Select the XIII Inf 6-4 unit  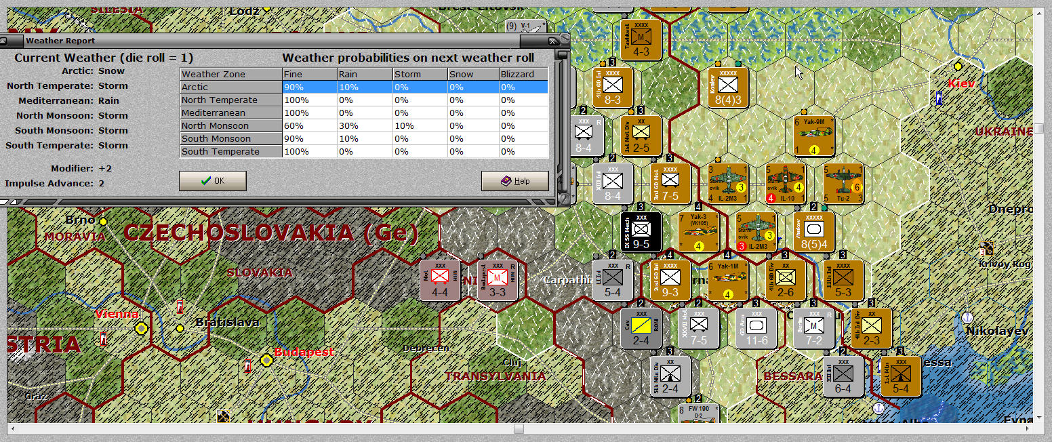pyautogui.click(x=843, y=376)
